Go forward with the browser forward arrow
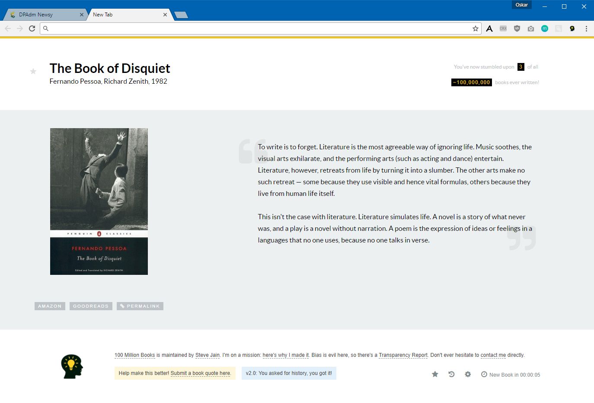Screen dimensions: 594x403 point(20,28)
